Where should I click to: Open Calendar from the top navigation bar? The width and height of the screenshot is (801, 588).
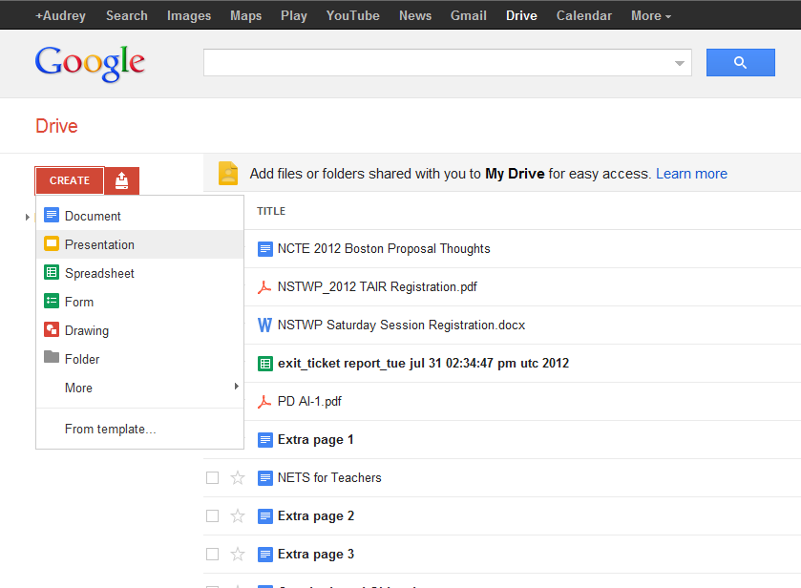583,15
